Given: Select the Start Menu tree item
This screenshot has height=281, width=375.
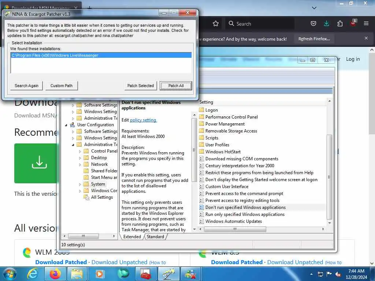Looking at the screenshot, I should click(104, 177).
